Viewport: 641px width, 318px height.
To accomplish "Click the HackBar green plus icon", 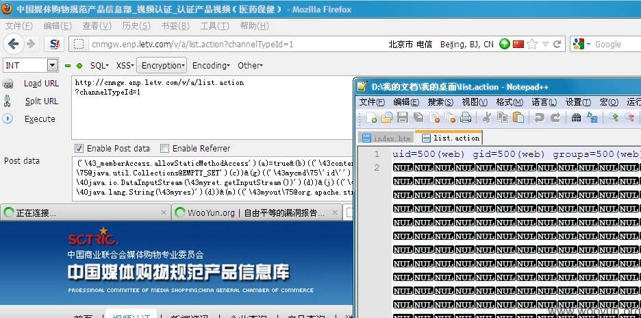I will (x=79, y=66).
